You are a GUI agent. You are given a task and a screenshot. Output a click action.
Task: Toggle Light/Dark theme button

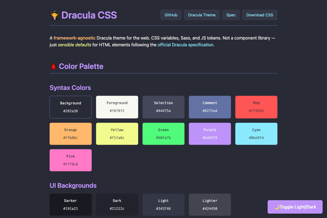(x=295, y=207)
